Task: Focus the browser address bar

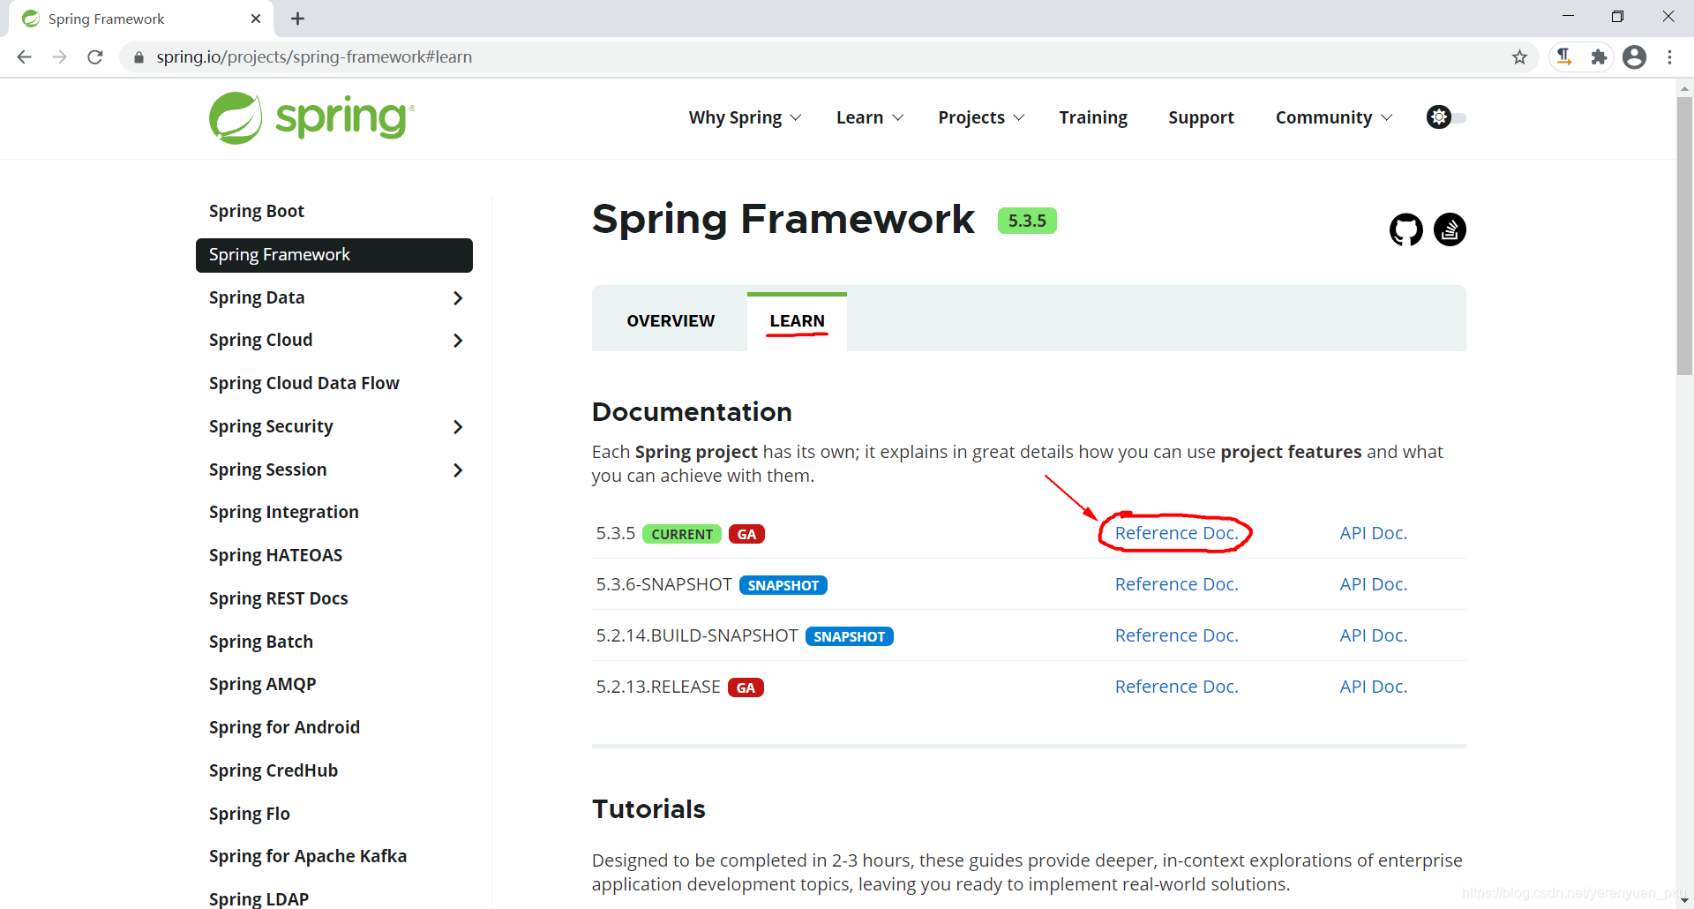Action: click(829, 56)
